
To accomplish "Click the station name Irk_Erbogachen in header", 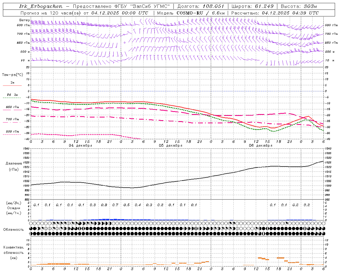I will click(x=41, y=6).
